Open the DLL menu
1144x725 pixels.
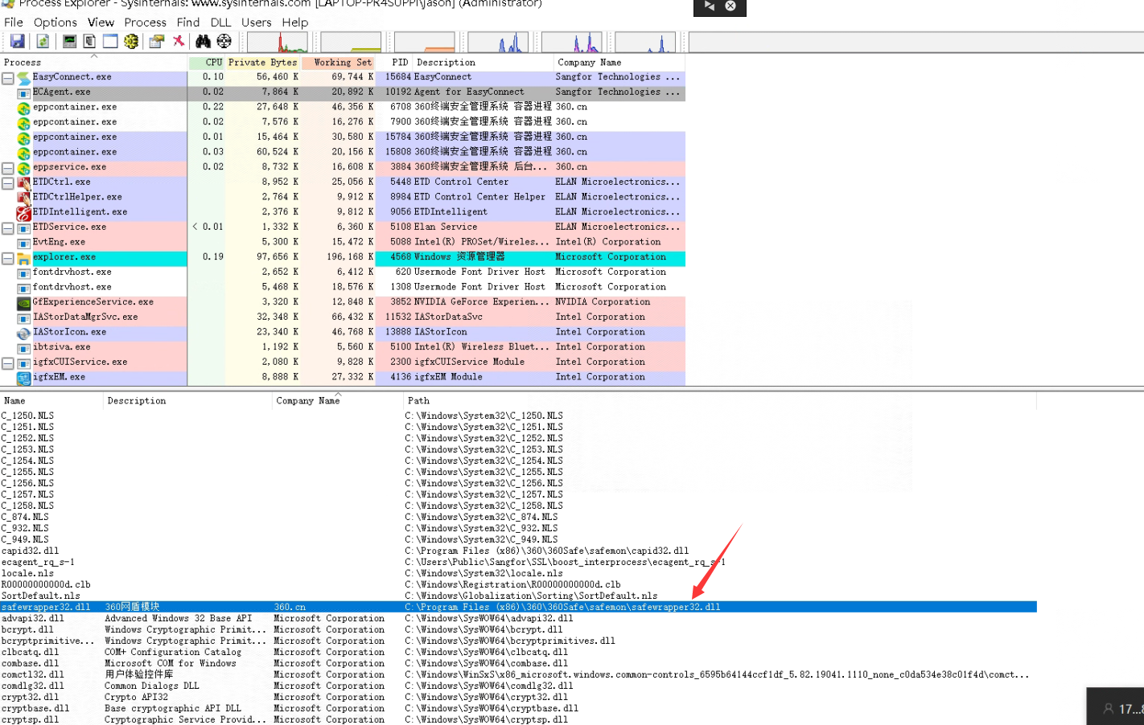pyautogui.click(x=220, y=23)
